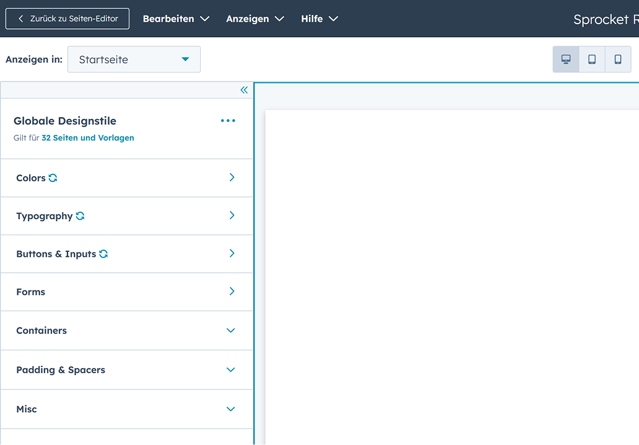Open the Hilfe menu
Viewport: 639px width, 445px height.
(x=319, y=19)
